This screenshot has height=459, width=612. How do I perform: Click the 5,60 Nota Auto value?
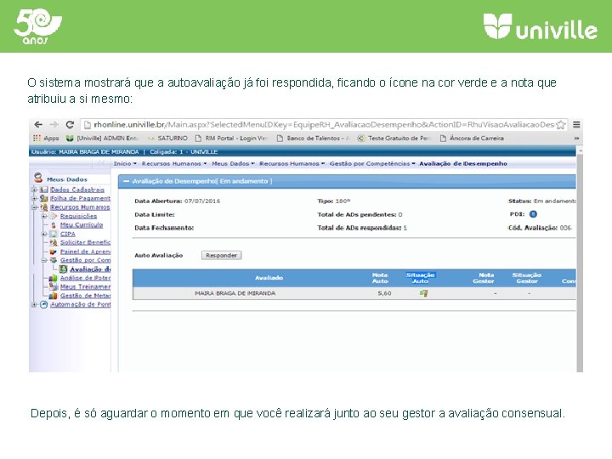coord(384,293)
